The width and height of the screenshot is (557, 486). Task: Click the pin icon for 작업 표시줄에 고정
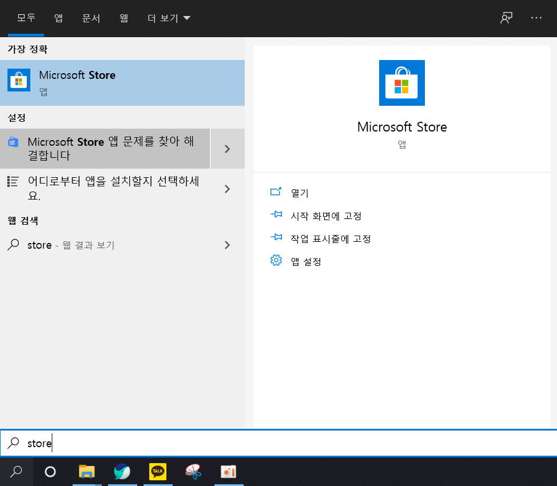point(276,237)
